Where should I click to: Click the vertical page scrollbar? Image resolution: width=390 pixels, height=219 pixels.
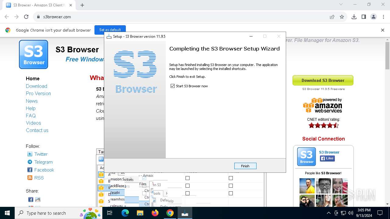pos(387,55)
